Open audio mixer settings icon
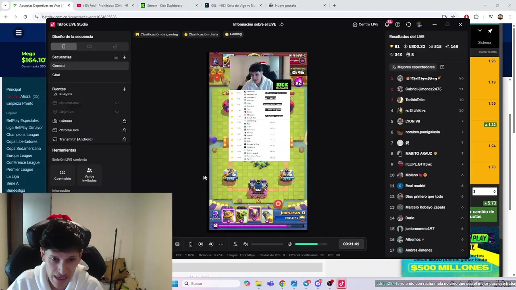 click(235, 244)
